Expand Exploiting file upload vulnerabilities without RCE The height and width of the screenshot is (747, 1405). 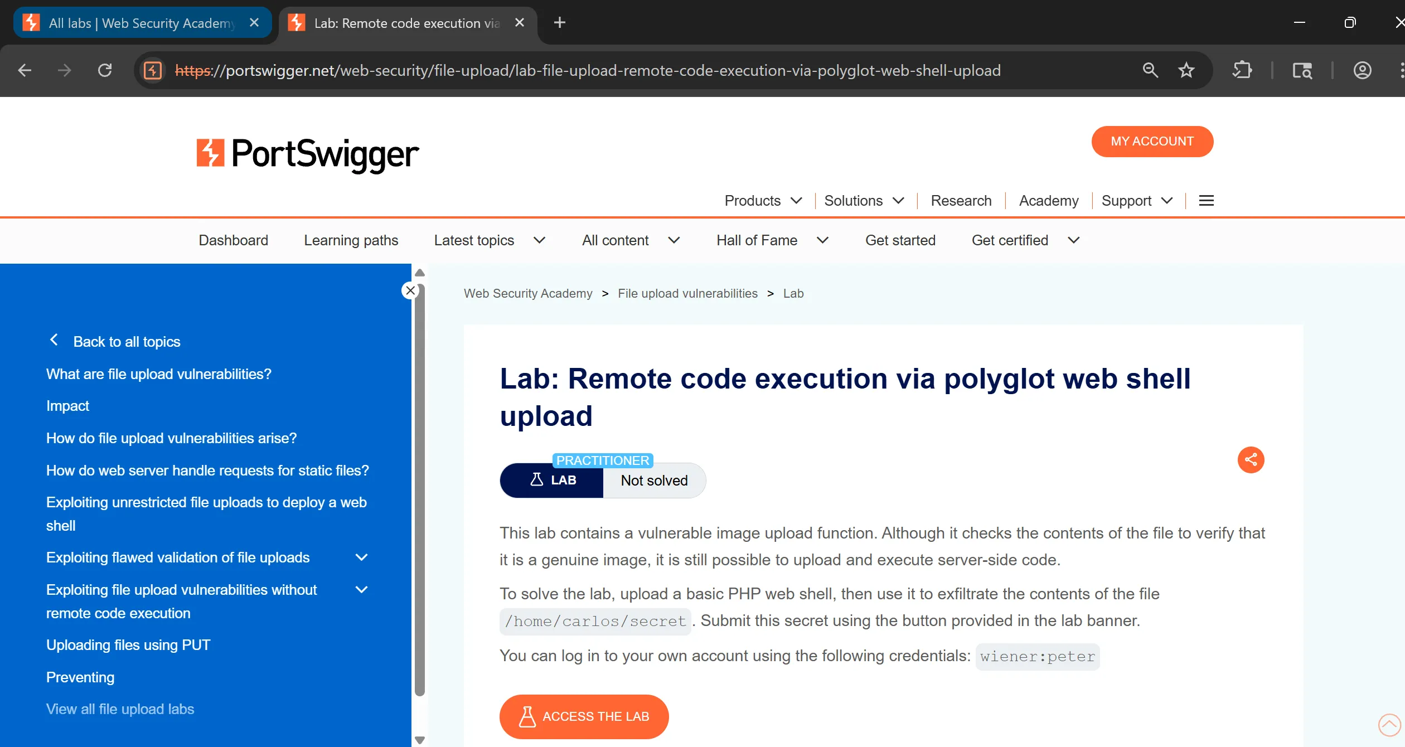point(361,590)
